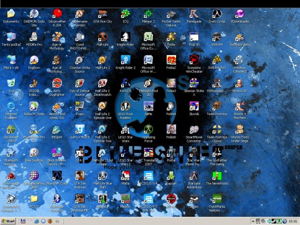Viewport: 300px width, 225px height.
Task: Open the Half-Life shortcut icon
Action: (x=103, y=37)
